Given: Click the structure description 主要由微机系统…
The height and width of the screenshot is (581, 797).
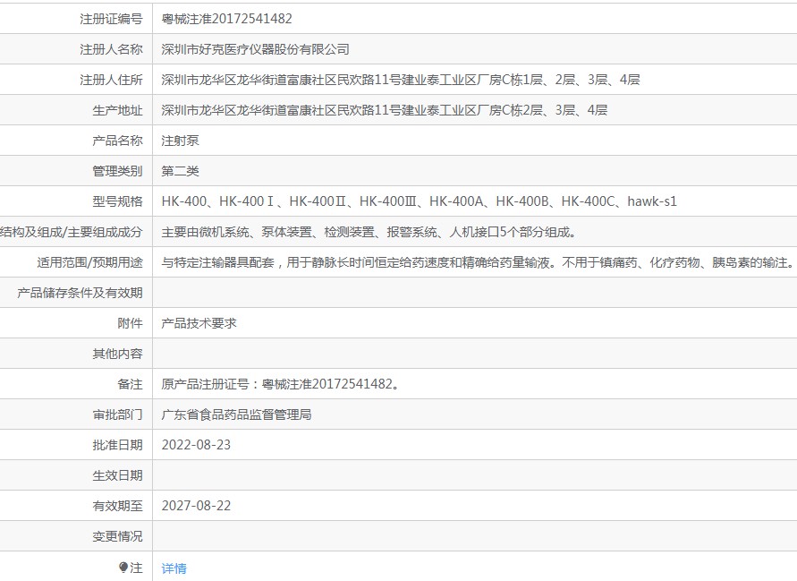Looking at the screenshot, I should click(369, 232).
